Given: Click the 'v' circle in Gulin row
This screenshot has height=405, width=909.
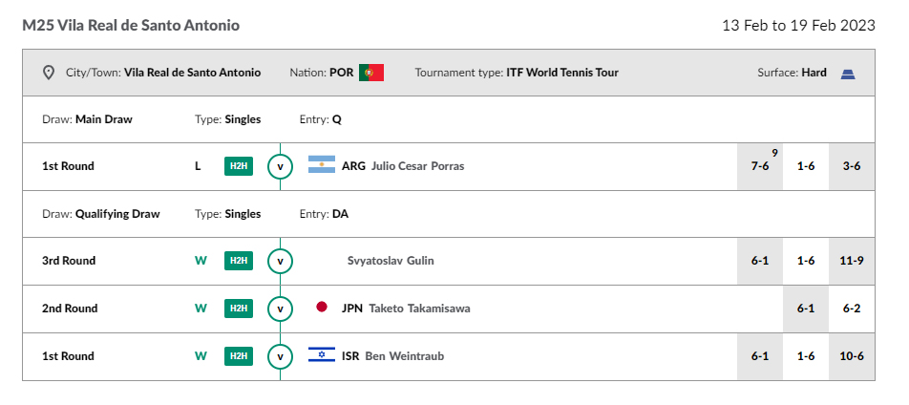Looking at the screenshot, I should [280, 261].
